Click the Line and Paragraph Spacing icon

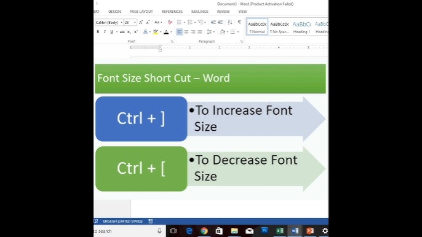pos(209,32)
